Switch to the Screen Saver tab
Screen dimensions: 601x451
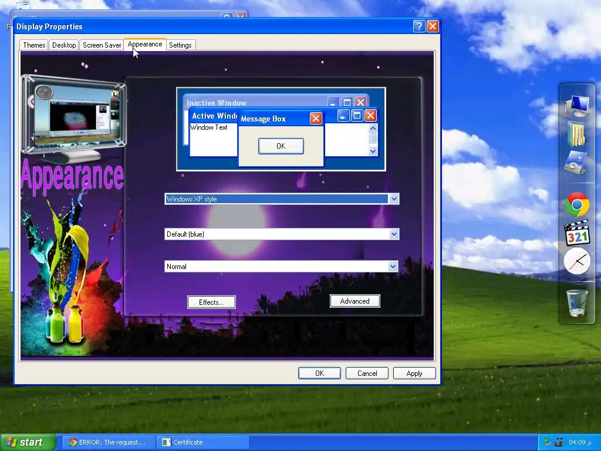tap(102, 45)
